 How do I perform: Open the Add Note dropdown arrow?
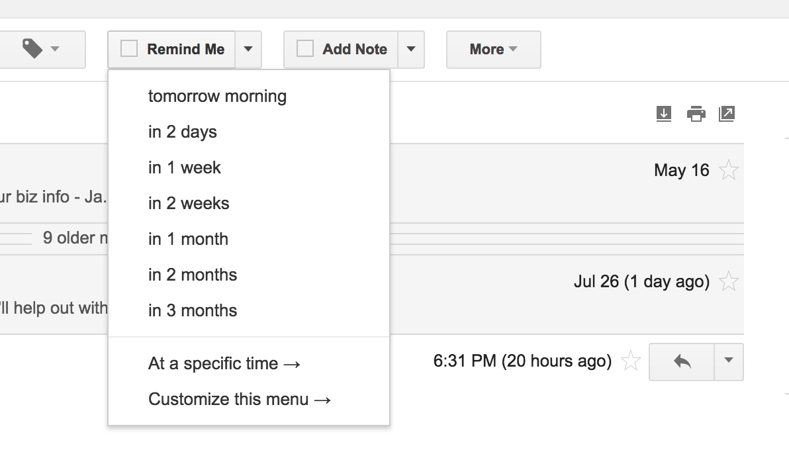tap(411, 49)
